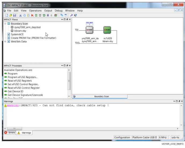Click the Paste icon in toolbar

click(28, 15)
